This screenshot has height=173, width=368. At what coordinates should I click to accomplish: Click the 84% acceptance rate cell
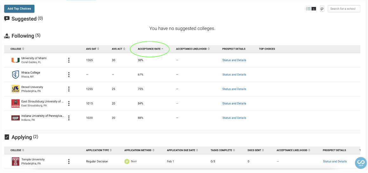(140, 104)
